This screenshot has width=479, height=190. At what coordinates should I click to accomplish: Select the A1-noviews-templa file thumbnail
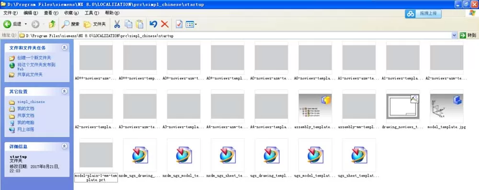403,58
